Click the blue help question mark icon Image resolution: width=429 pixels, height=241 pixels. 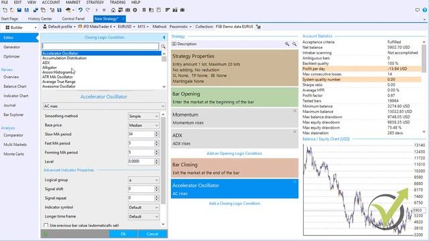424,10
